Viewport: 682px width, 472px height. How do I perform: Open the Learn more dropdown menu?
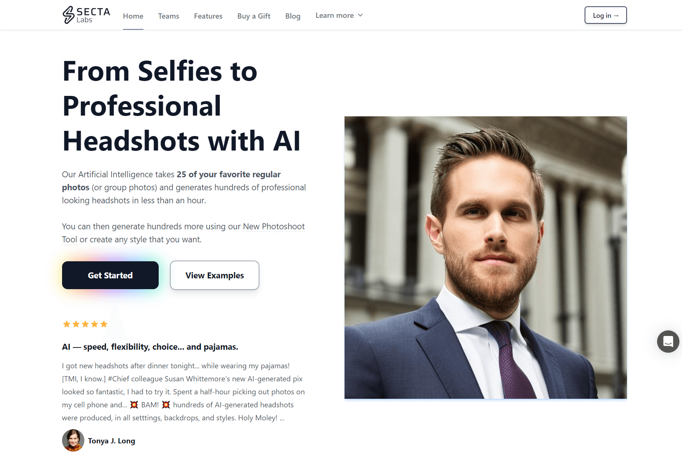(339, 15)
